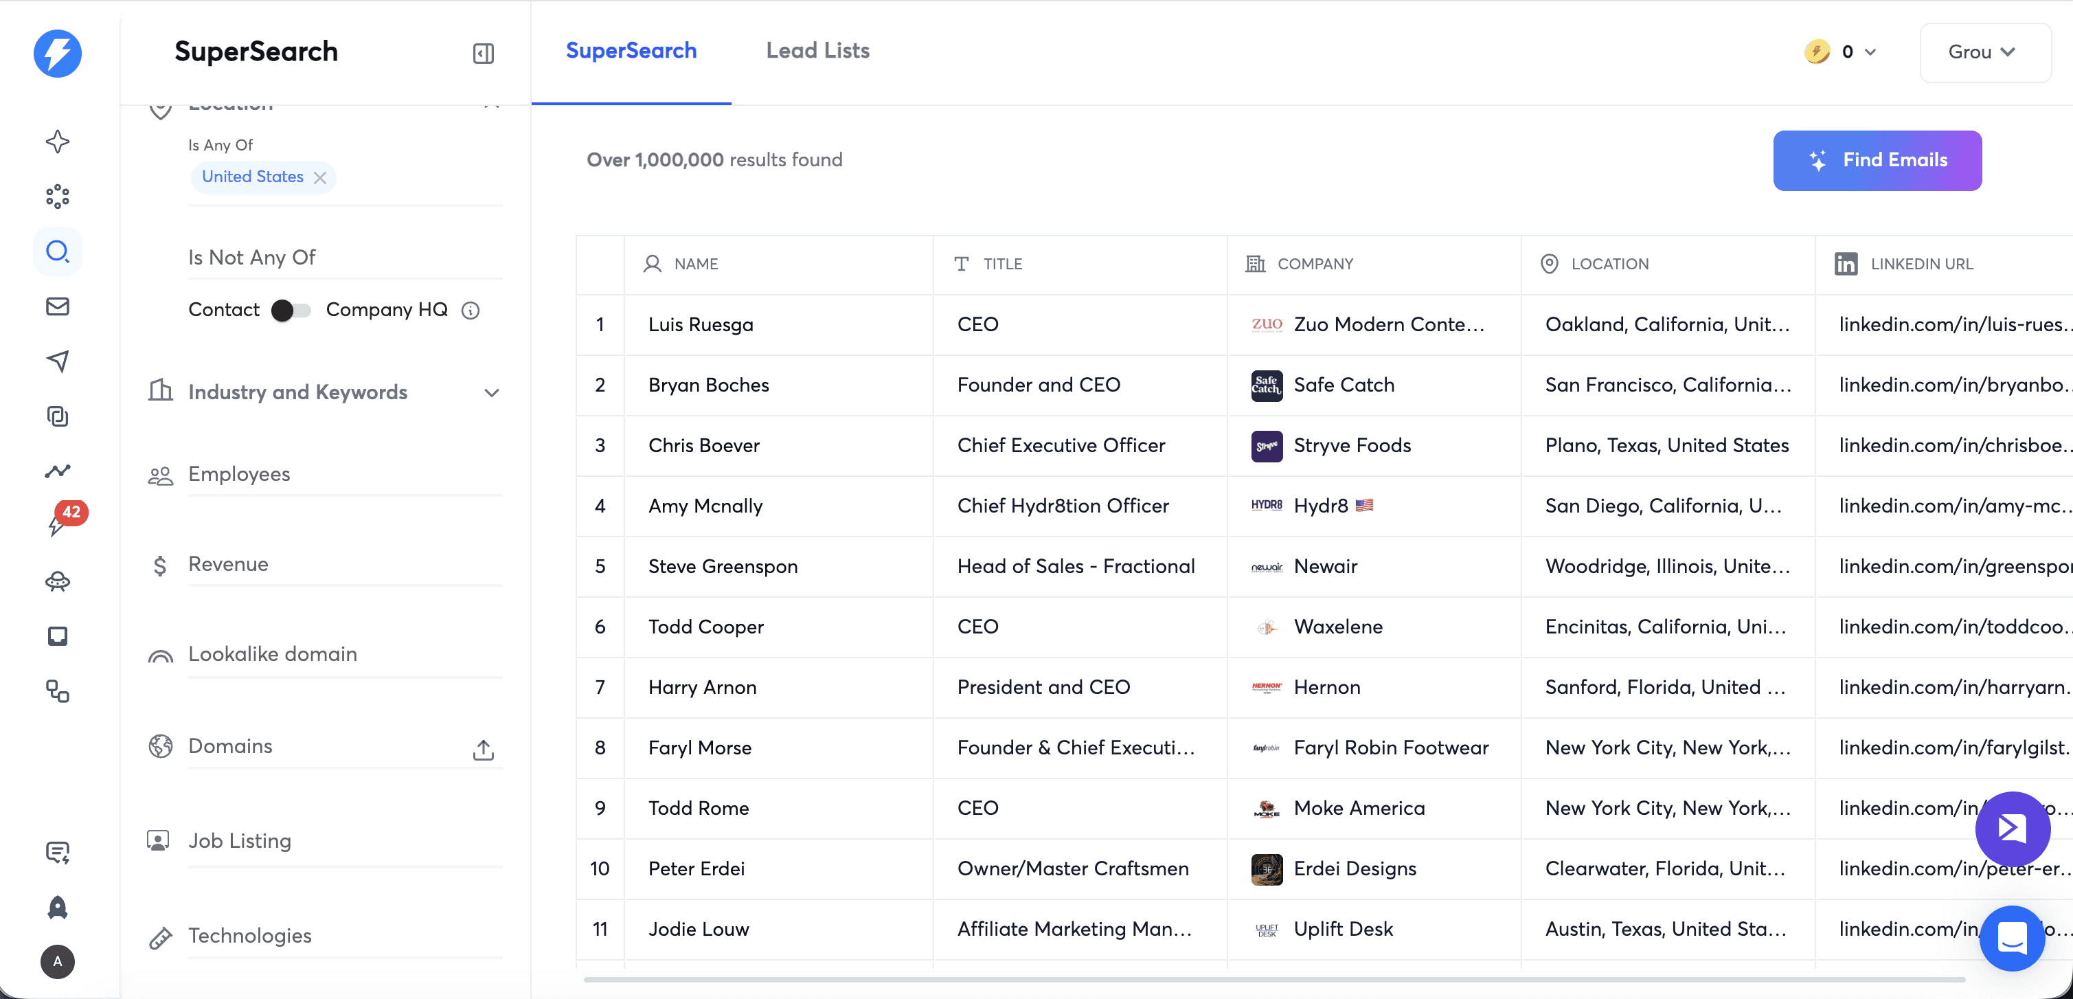The height and width of the screenshot is (999, 2073).
Task: Click the gold credits coin icon
Action: click(x=1816, y=52)
